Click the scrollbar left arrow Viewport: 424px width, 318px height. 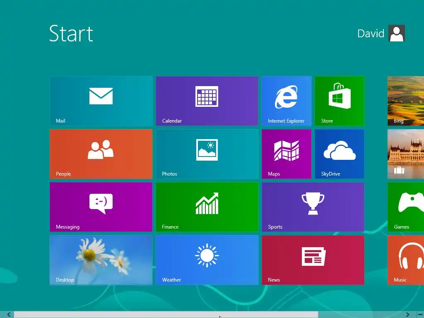(9, 315)
